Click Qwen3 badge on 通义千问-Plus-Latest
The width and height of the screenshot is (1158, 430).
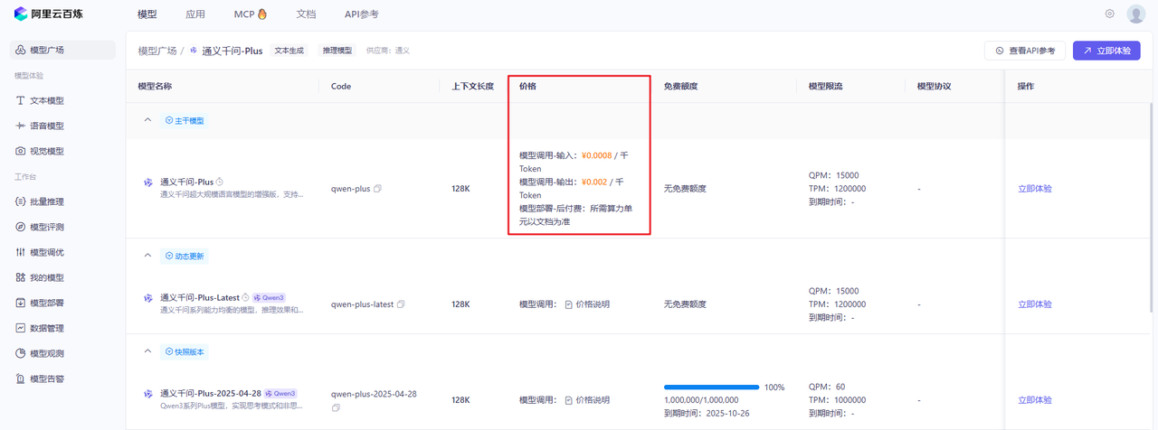point(270,297)
